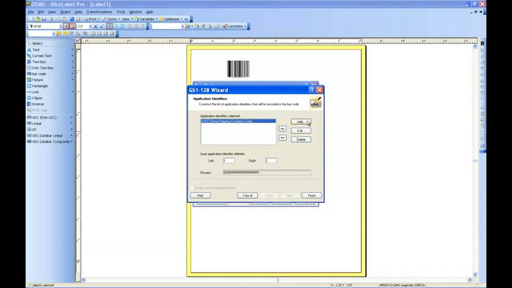Select the Rectangle tool

tap(37, 86)
